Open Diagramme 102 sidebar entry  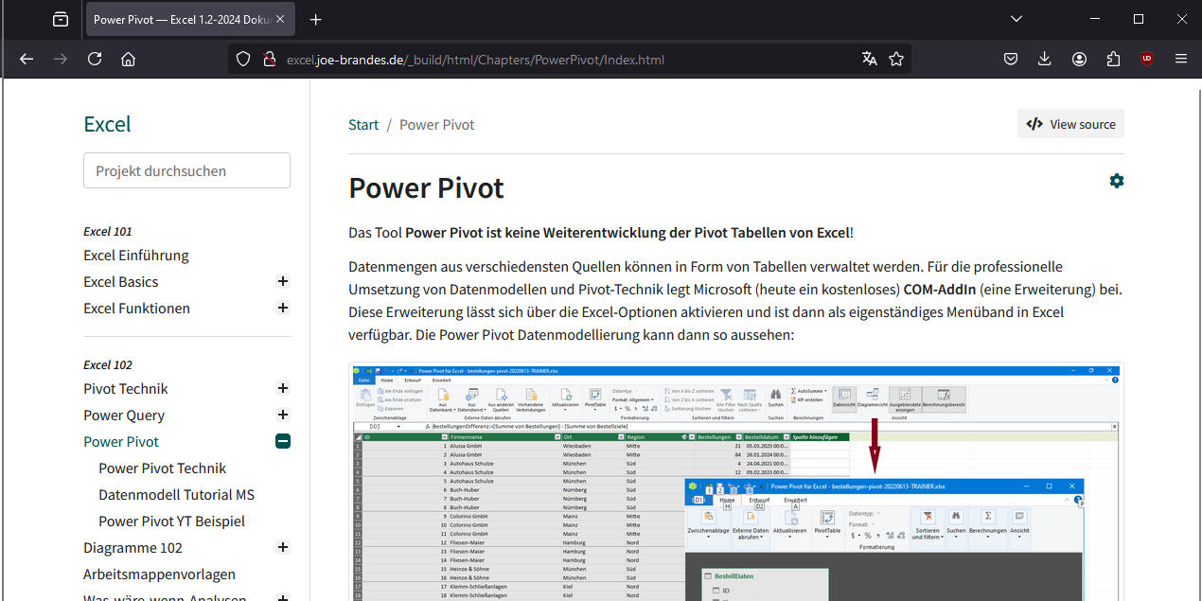pyautogui.click(x=133, y=548)
